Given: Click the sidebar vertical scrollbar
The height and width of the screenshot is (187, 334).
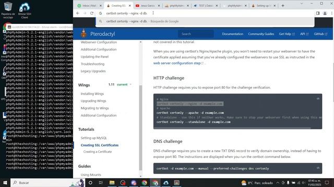Looking at the screenshot, I should (x=140, y=127).
